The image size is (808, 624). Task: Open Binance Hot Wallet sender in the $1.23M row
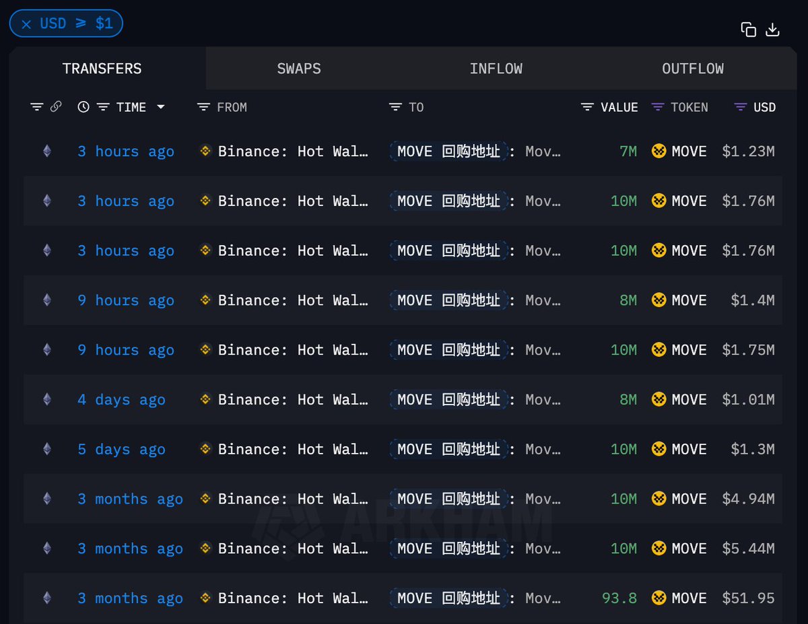293,151
